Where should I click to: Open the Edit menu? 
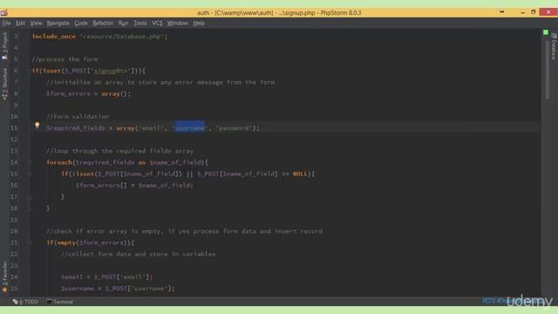20,24
